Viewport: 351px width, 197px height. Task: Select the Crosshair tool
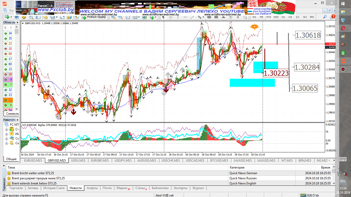[x=171, y=17]
